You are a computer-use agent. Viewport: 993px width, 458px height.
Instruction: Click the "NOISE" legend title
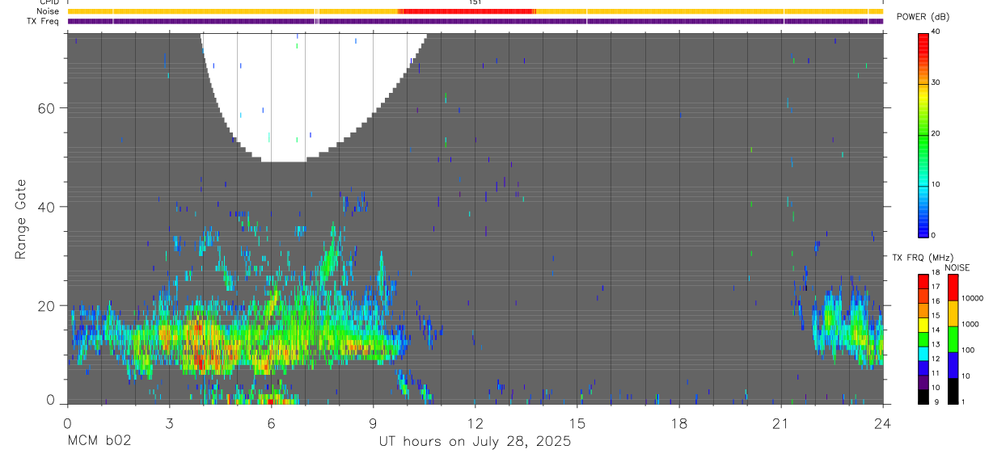click(957, 267)
